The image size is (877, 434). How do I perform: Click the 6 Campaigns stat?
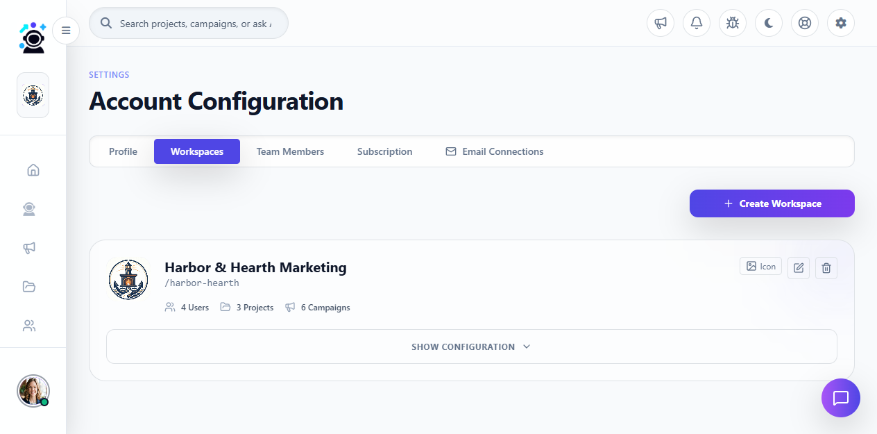click(318, 307)
